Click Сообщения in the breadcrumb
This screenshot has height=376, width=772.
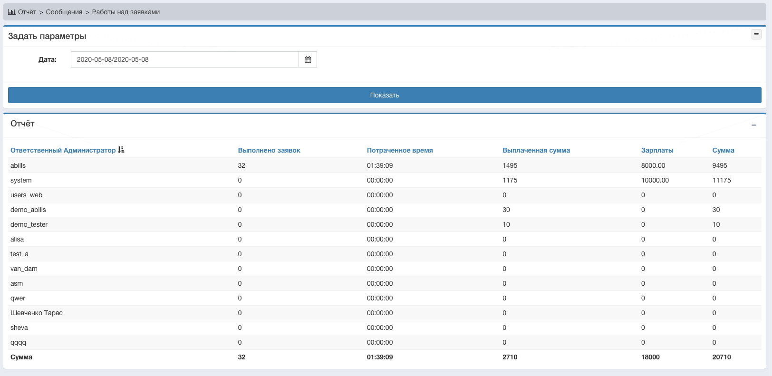coord(64,12)
